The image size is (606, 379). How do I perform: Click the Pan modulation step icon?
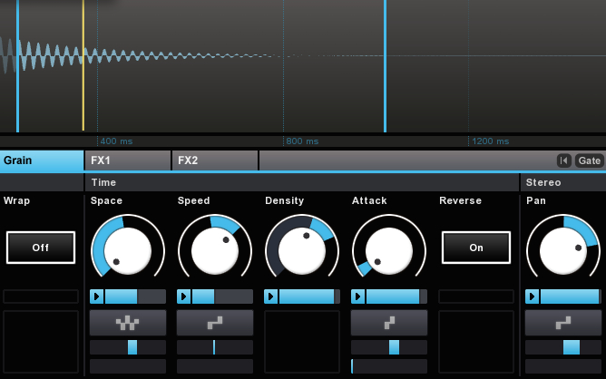pos(563,323)
